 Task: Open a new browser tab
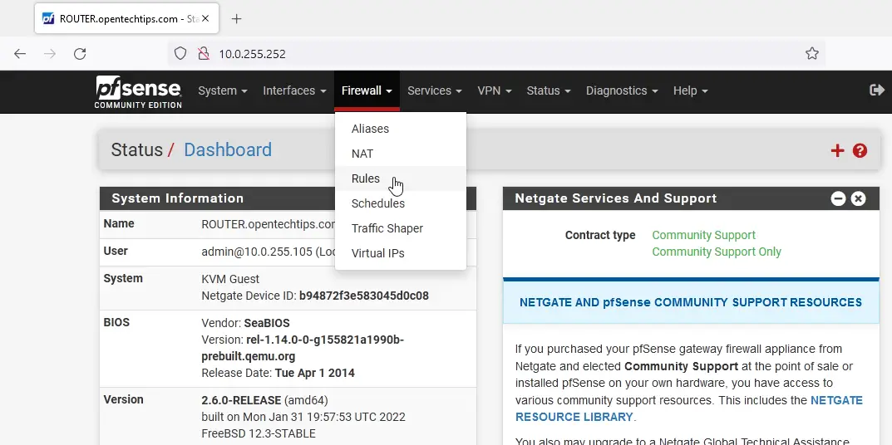point(237,18)
